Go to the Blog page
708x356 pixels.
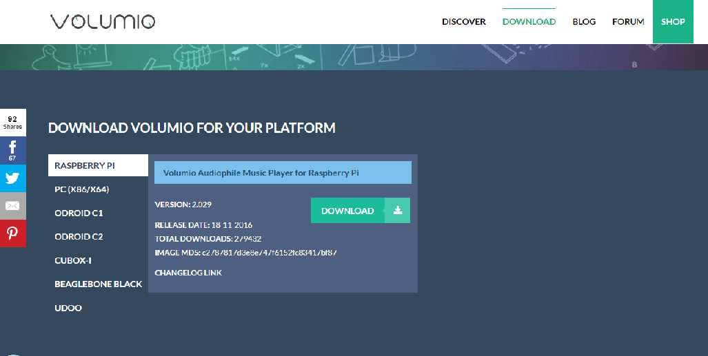click(584, 21)
